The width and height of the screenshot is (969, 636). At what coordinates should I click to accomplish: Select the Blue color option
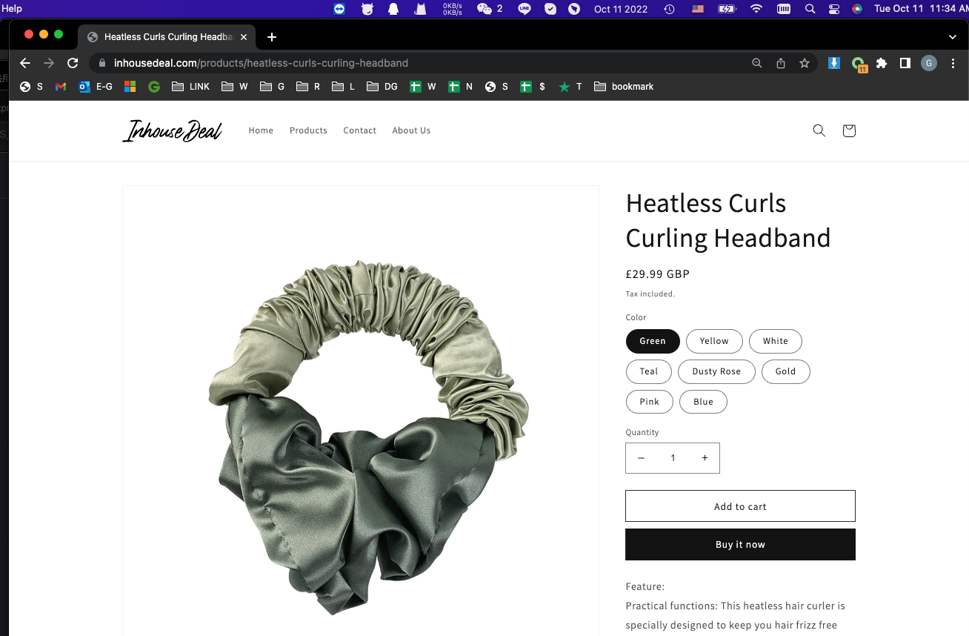(x=704, y=402)
